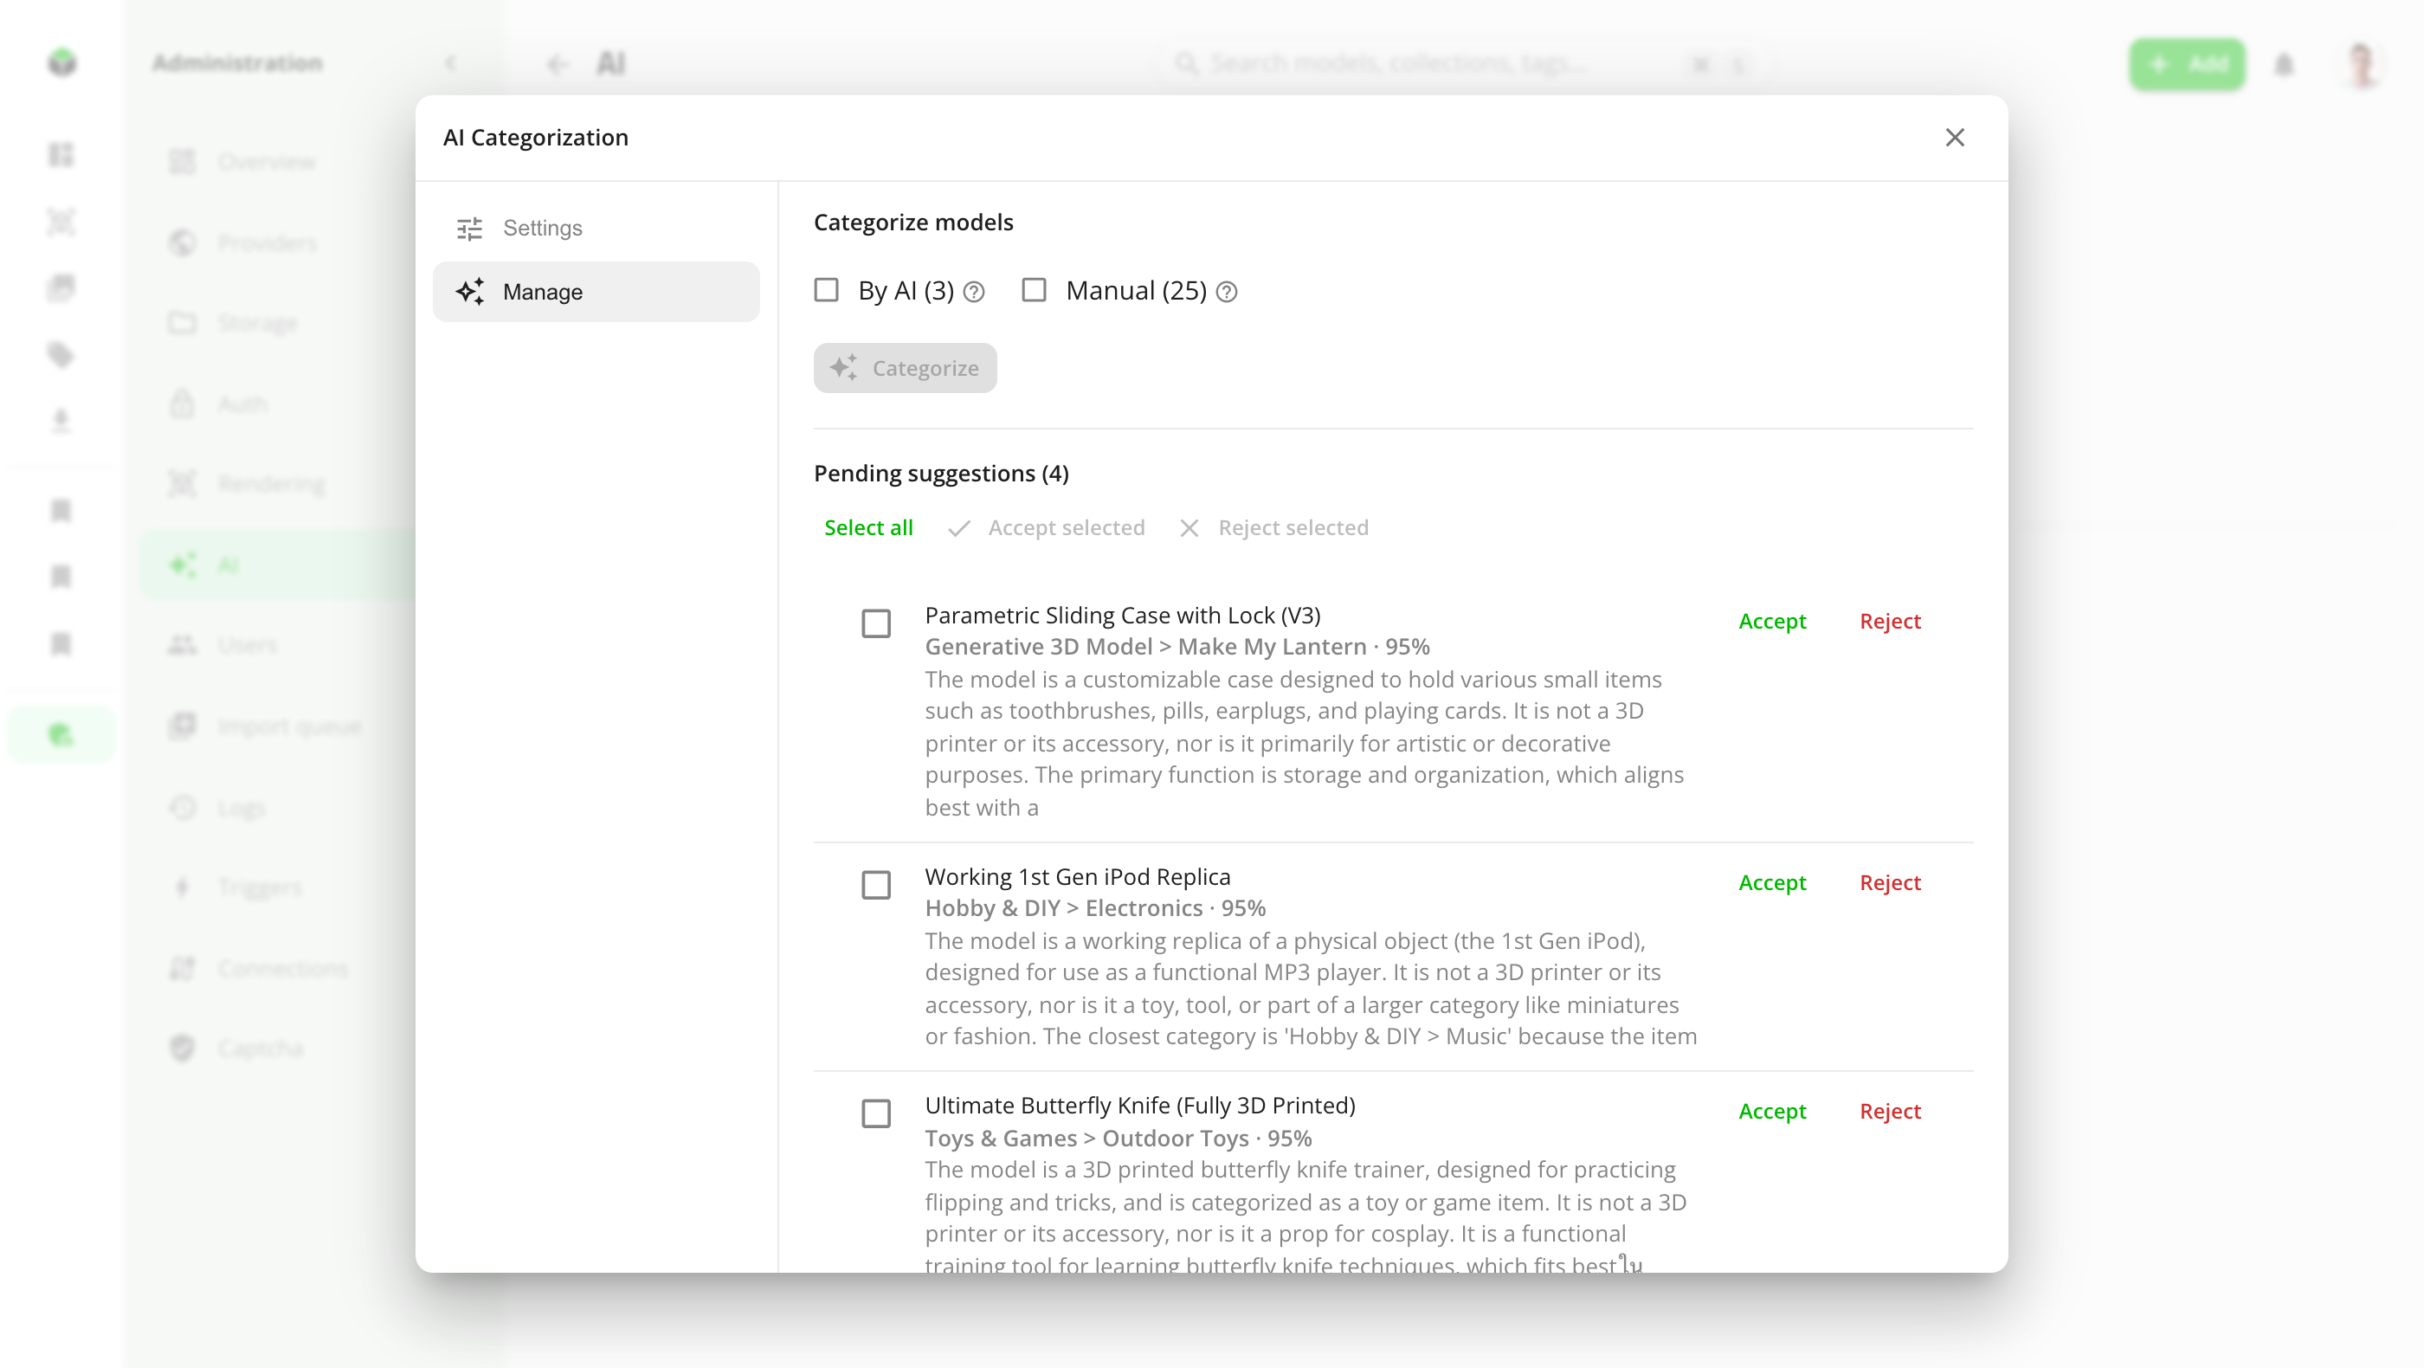Click the tags icon in far-left rail
Image resolution: width=2424 pixels, height=1368 pixels.
(x=61, y=356)
